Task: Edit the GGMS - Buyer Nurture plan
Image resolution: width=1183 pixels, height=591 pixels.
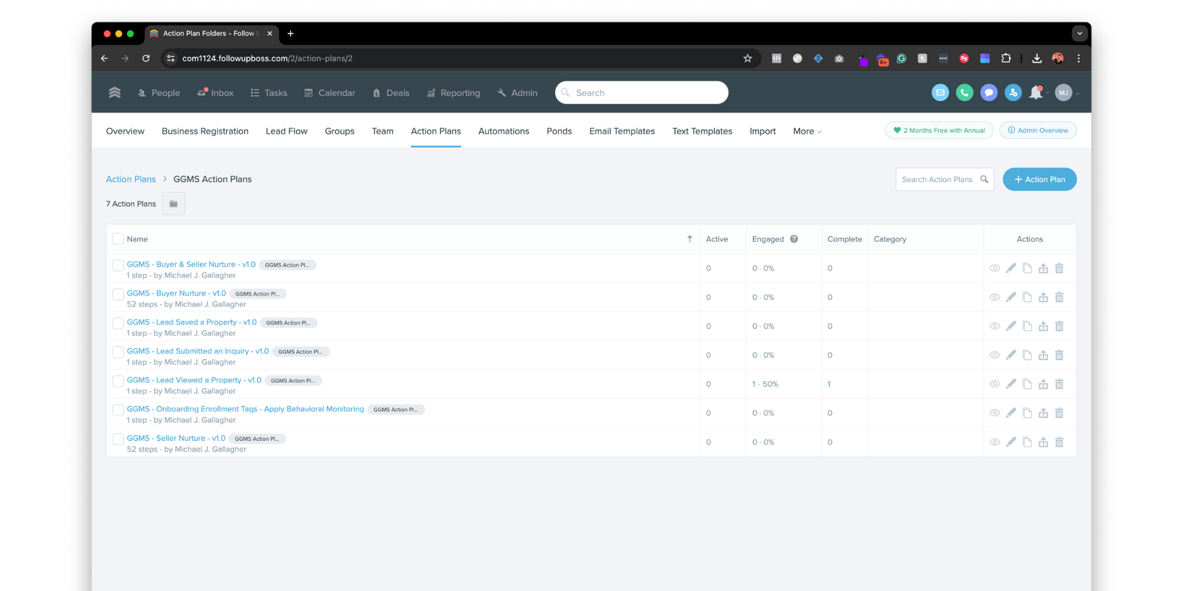Action: pos(1011,297)
